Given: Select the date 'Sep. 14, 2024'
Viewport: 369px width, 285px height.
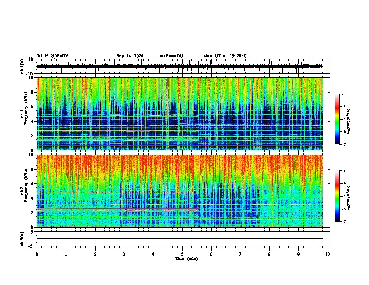Looking at the screenshot, I should click(130, 56).
